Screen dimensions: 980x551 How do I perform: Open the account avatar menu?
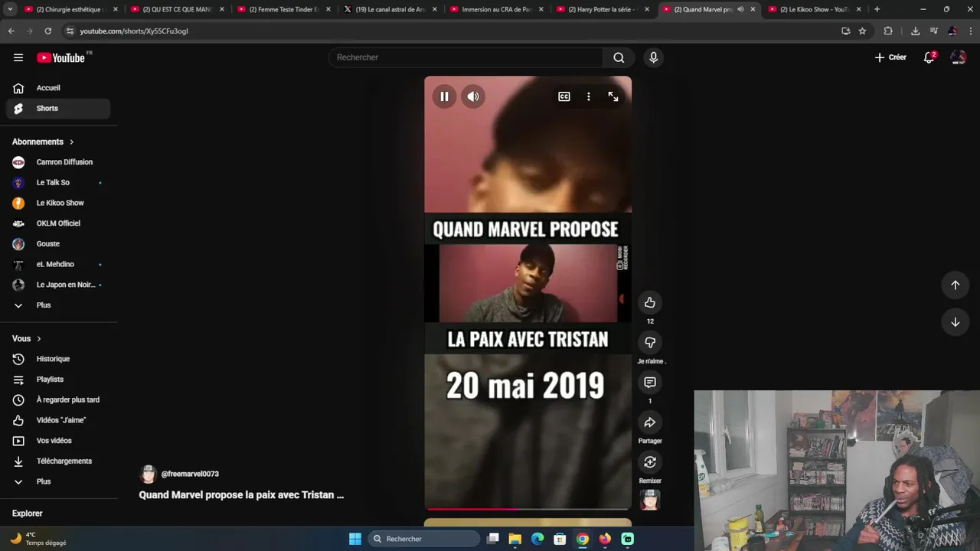(x=958, y=57)
